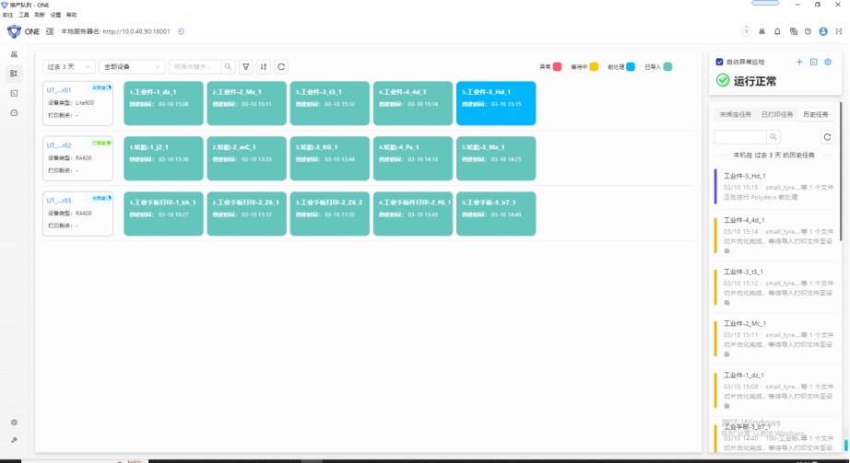Refresh the history task list
Screen dimensions: 850x463
[x=827, y=137]
